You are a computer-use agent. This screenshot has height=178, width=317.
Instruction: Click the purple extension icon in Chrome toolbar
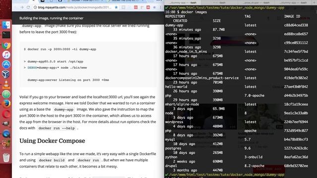tap(154, 7)
